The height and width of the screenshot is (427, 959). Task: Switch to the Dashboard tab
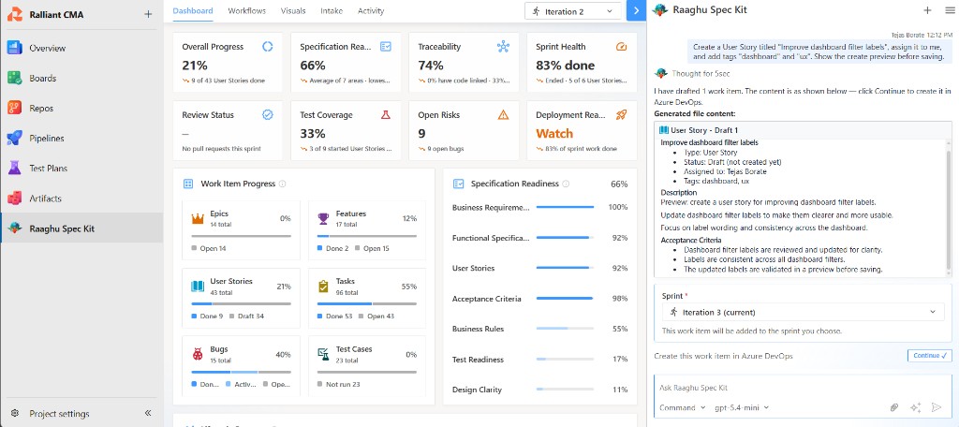tap(193, 10)
